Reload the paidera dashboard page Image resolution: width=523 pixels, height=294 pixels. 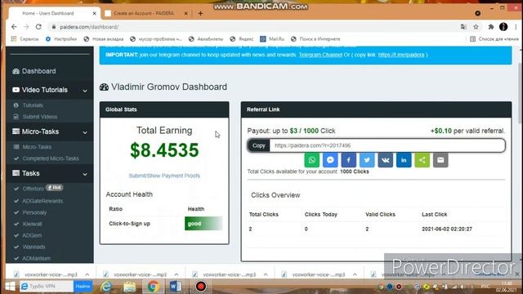[38, 27]
